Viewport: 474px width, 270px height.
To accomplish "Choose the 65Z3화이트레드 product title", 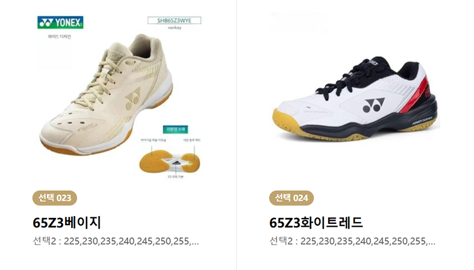I will tap(316, 223).
